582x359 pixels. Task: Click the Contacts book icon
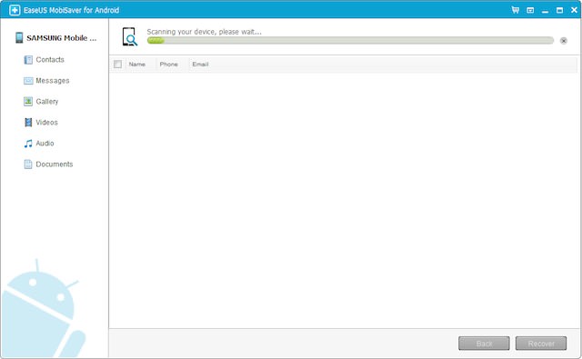pyautogui.click(x=28, y=60)
